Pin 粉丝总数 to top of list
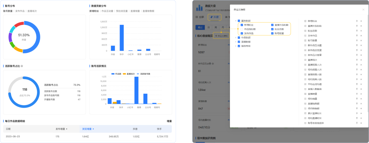Image resolution: width=369 pixels, height=143 pixels. [x=357, y=31]
